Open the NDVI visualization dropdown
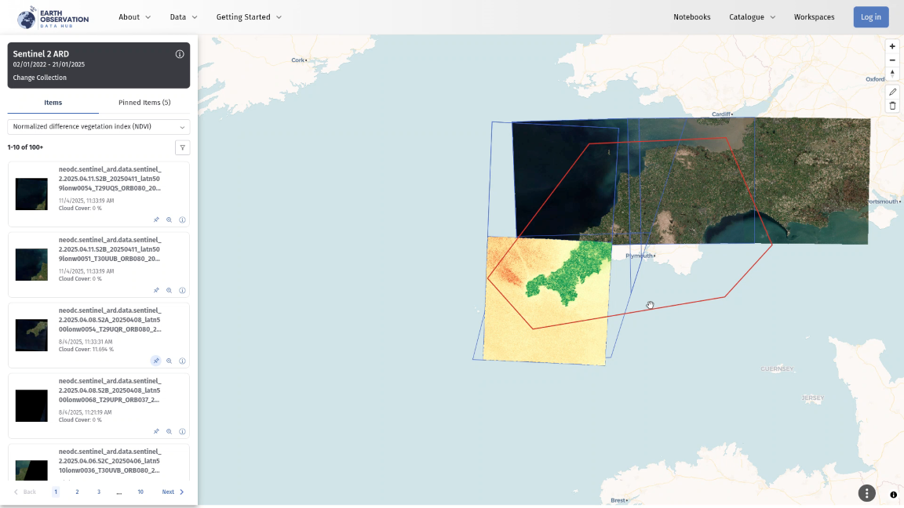 tap(99, 127)
